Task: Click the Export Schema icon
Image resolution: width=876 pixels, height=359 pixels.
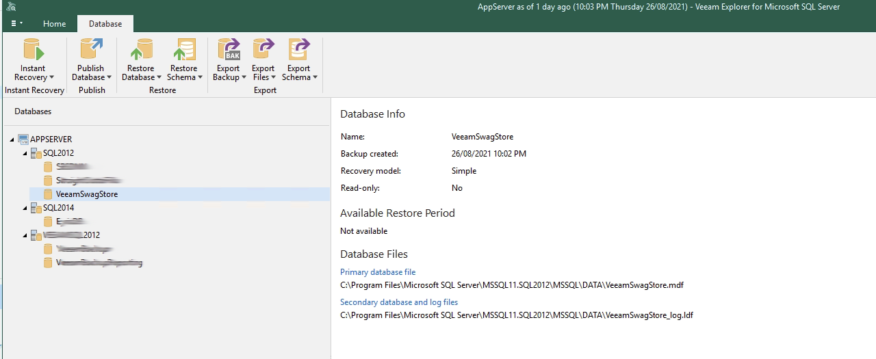Action: pos(298,50)
